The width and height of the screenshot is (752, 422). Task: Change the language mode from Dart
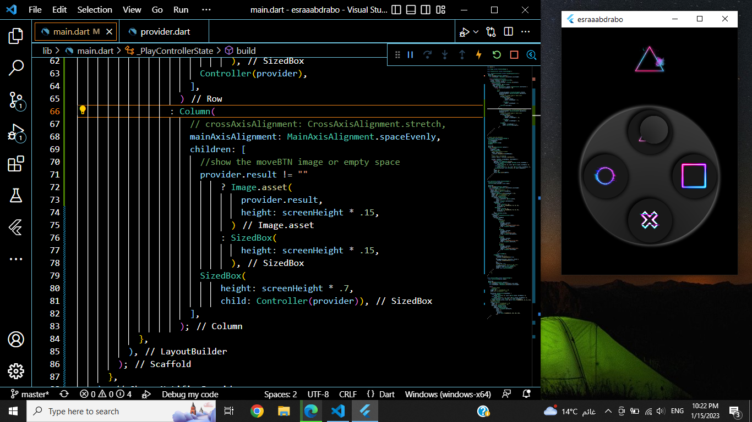[x=387, y=394]
